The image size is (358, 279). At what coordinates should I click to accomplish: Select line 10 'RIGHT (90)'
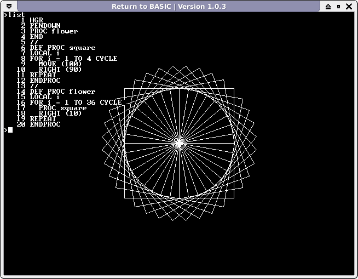[x=49, y=70]
